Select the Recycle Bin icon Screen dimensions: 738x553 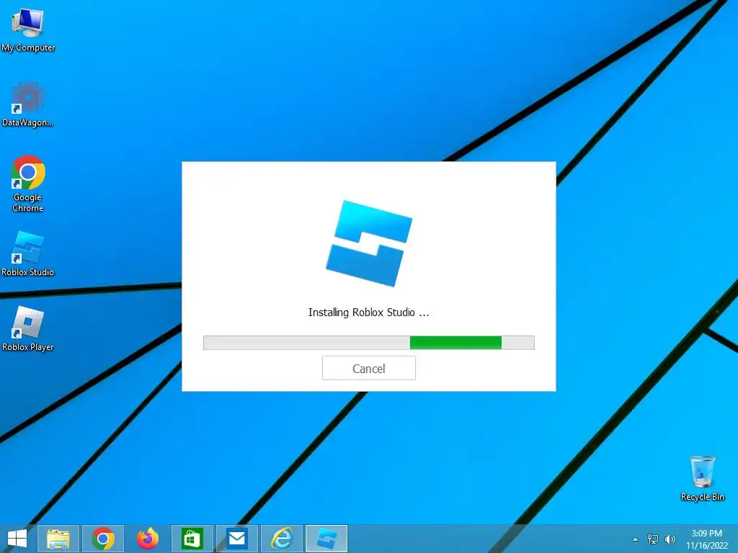702,478
